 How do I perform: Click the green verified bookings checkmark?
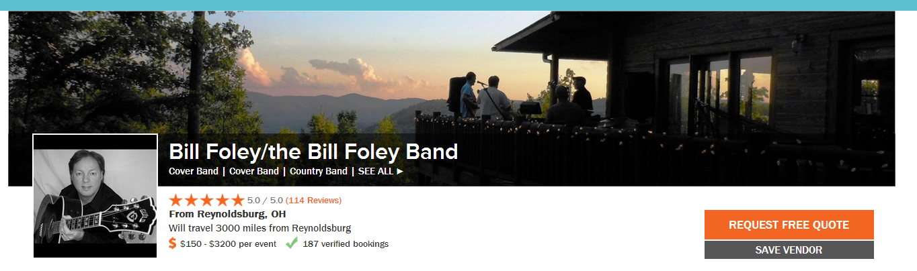tap(292, 243)
